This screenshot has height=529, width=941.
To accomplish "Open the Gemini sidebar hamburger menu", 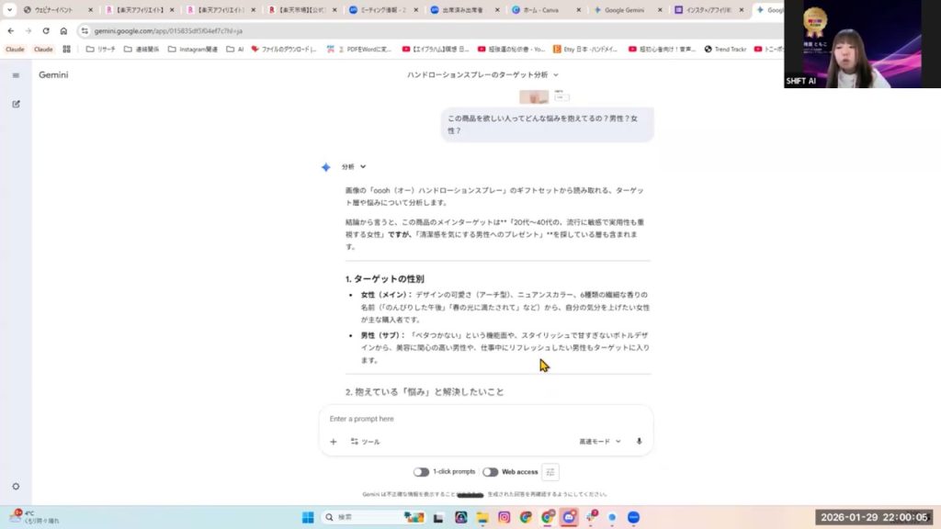I will tap(16, 75).
